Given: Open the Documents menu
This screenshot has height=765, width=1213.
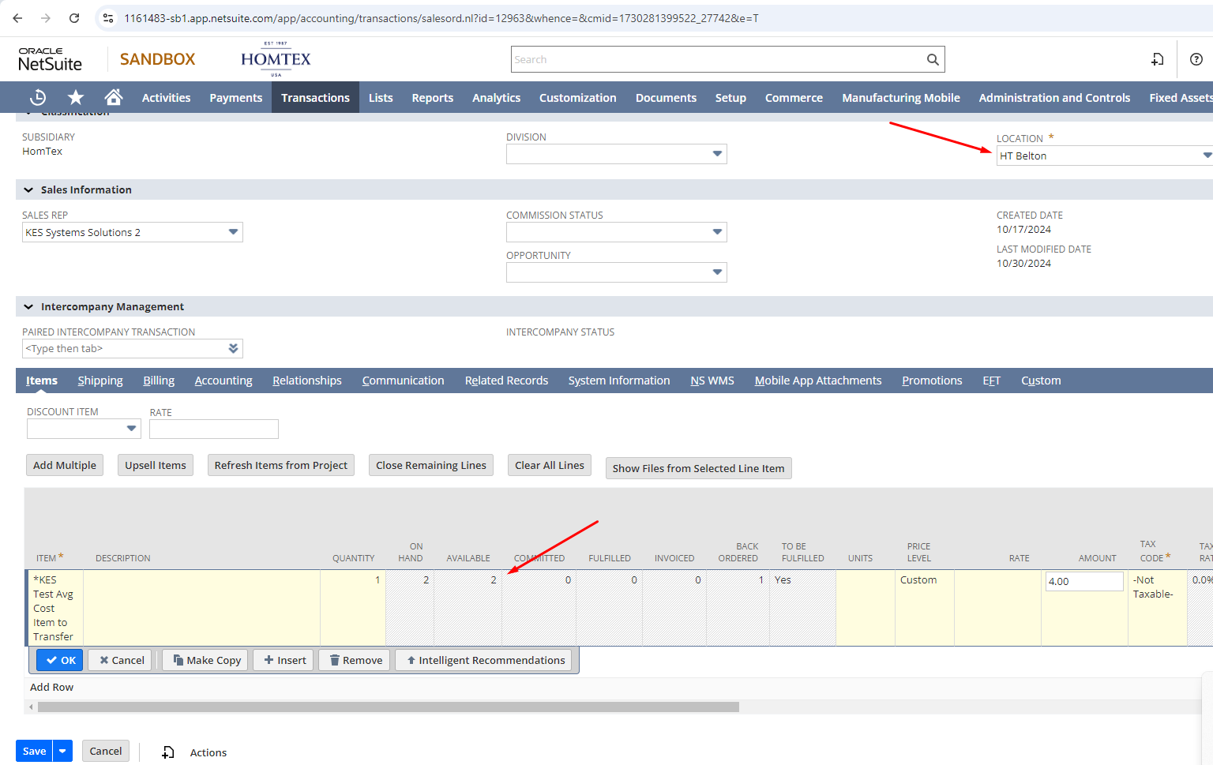Looking at the screenshot, I should tap(666, 97).
